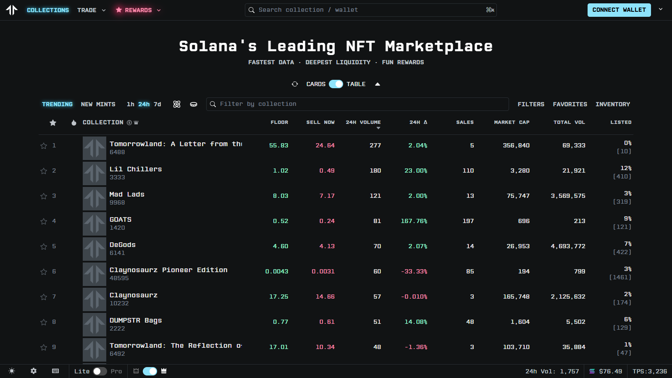Open the Lil Chillers collection name

[136, 169]
